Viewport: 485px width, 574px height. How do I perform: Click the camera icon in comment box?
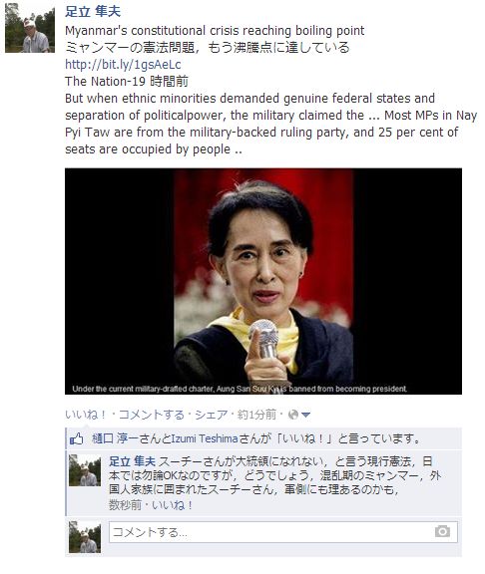pos(442,531)
